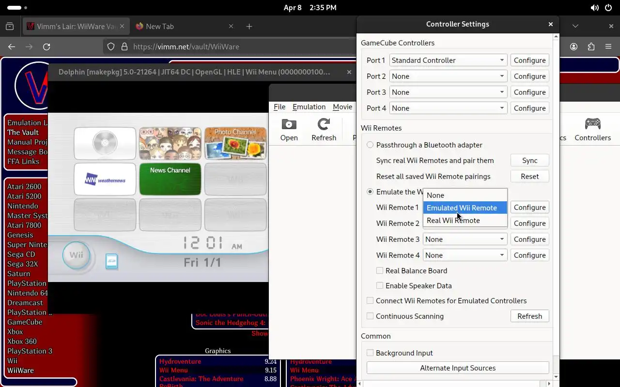Toggle Connect Wii Remotes for Emulated Controllers

tap(370, 300)
